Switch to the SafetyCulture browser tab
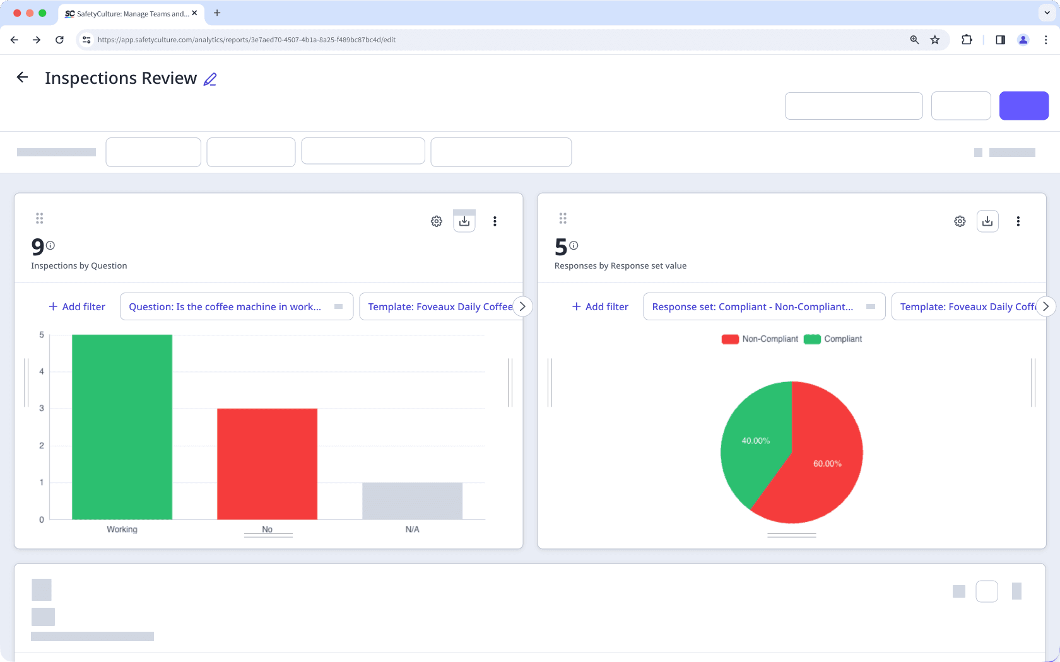Viewport: 1060px width, 662px height. (x=126, y=13)
